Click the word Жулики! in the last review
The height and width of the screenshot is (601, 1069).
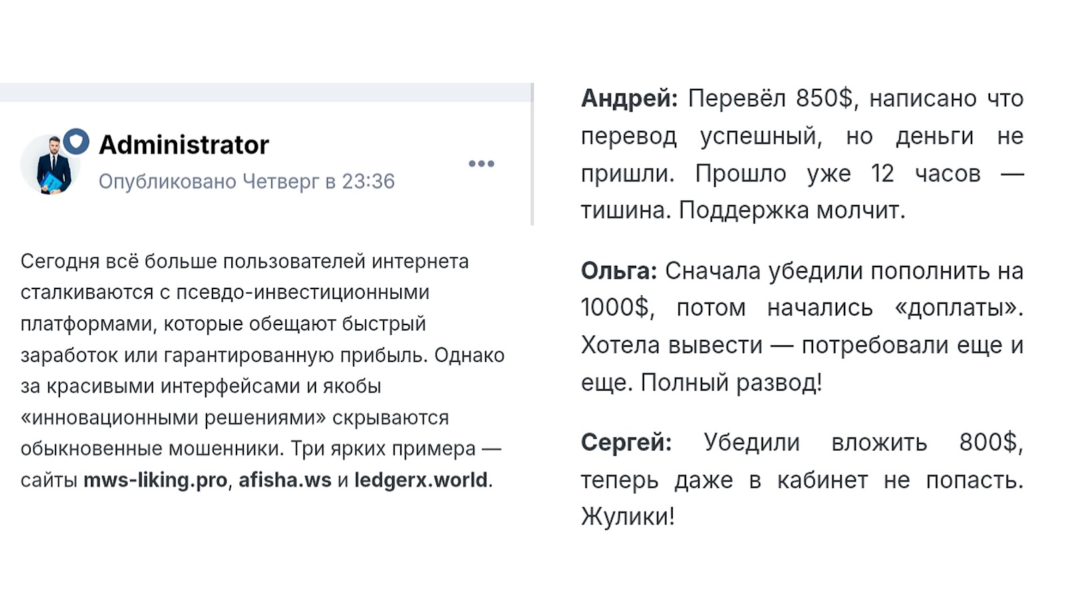[628, 517]
